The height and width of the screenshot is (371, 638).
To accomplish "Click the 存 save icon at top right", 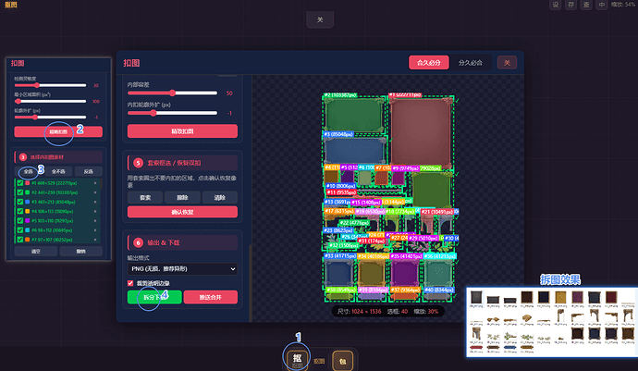I will (x=571, y=5).
